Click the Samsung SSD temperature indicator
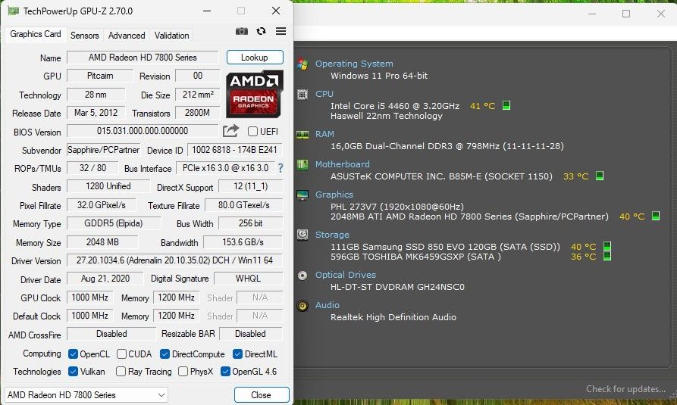 point(607,246)
